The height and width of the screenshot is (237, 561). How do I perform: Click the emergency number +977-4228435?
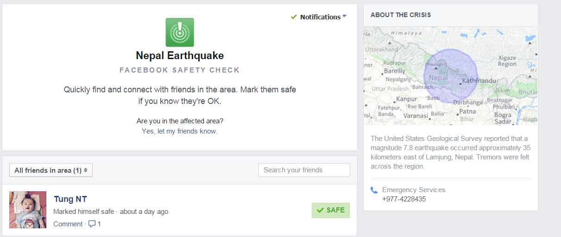403,199
